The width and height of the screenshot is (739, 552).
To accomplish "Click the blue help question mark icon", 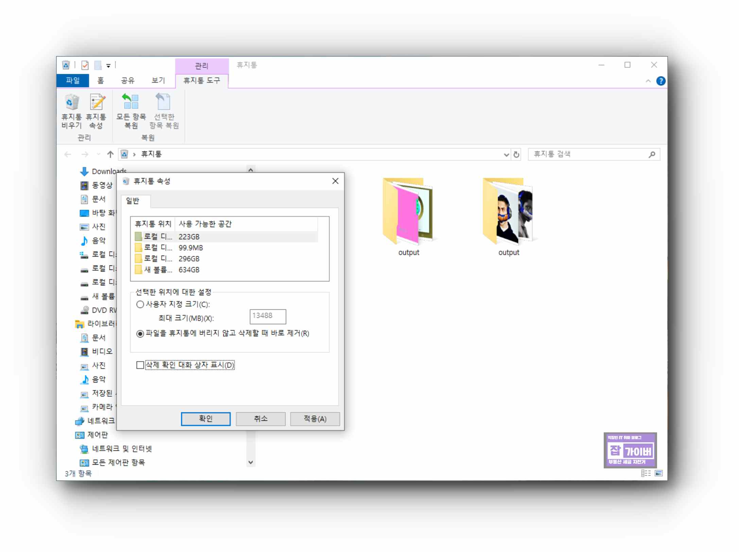I will point(660,81).
